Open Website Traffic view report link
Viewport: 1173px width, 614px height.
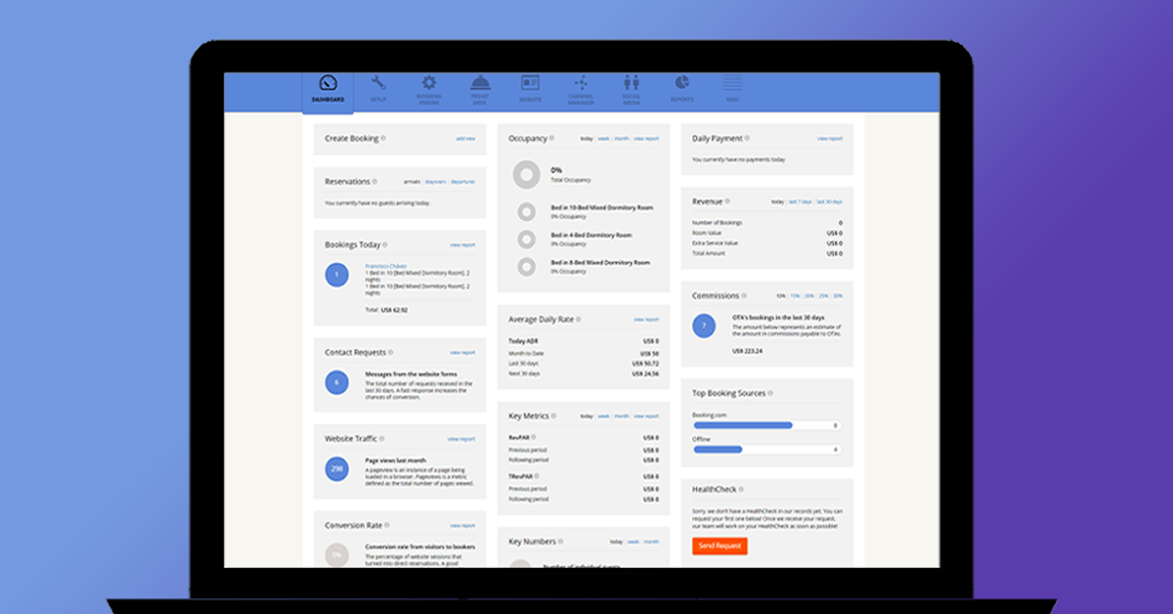coord(462,439)
